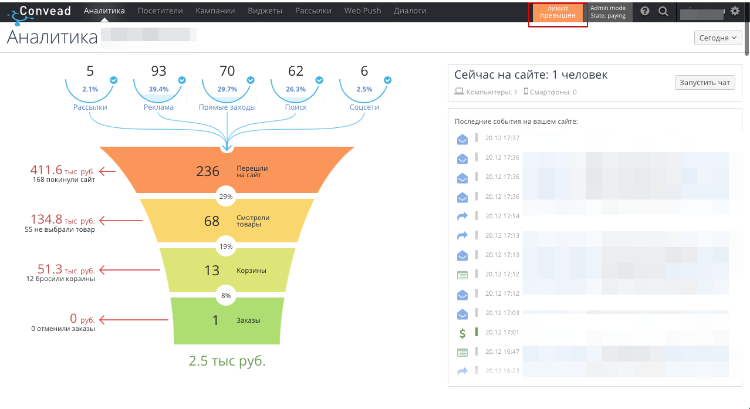The image size is (750, 409).
Task: Select the Поиск traffic source label
Action: point(296,107)
